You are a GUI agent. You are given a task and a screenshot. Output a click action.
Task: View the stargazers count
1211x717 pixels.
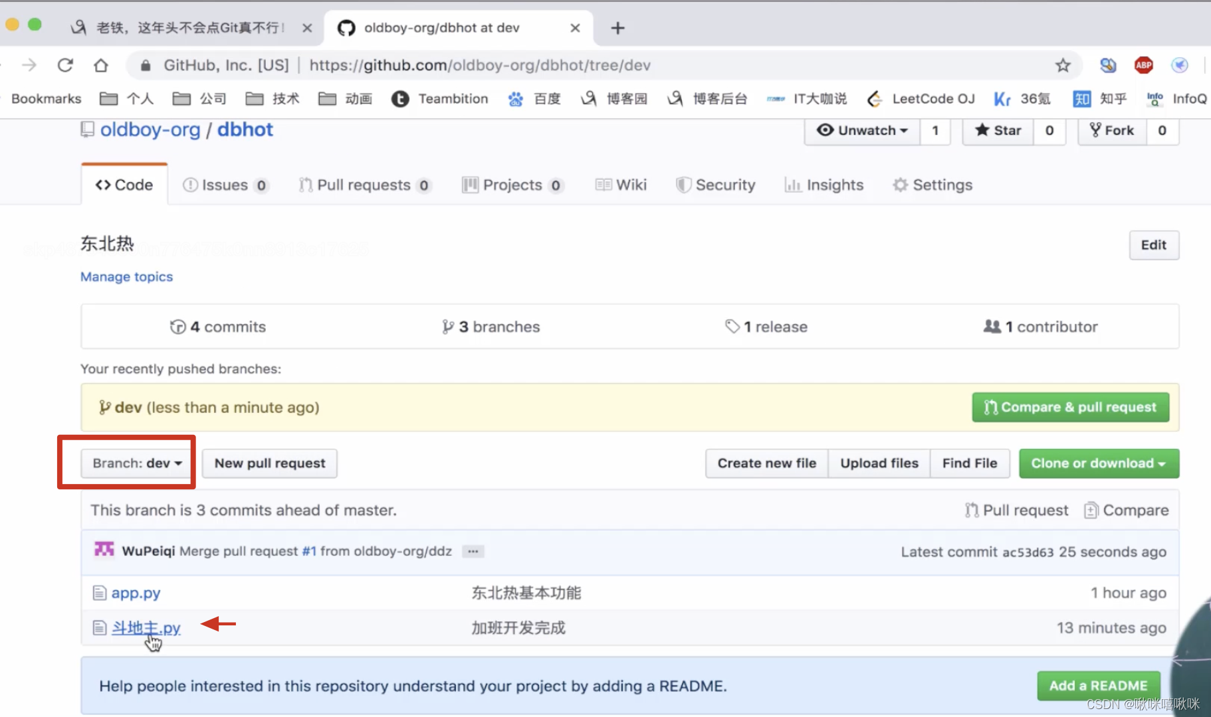coord(1049,130)
